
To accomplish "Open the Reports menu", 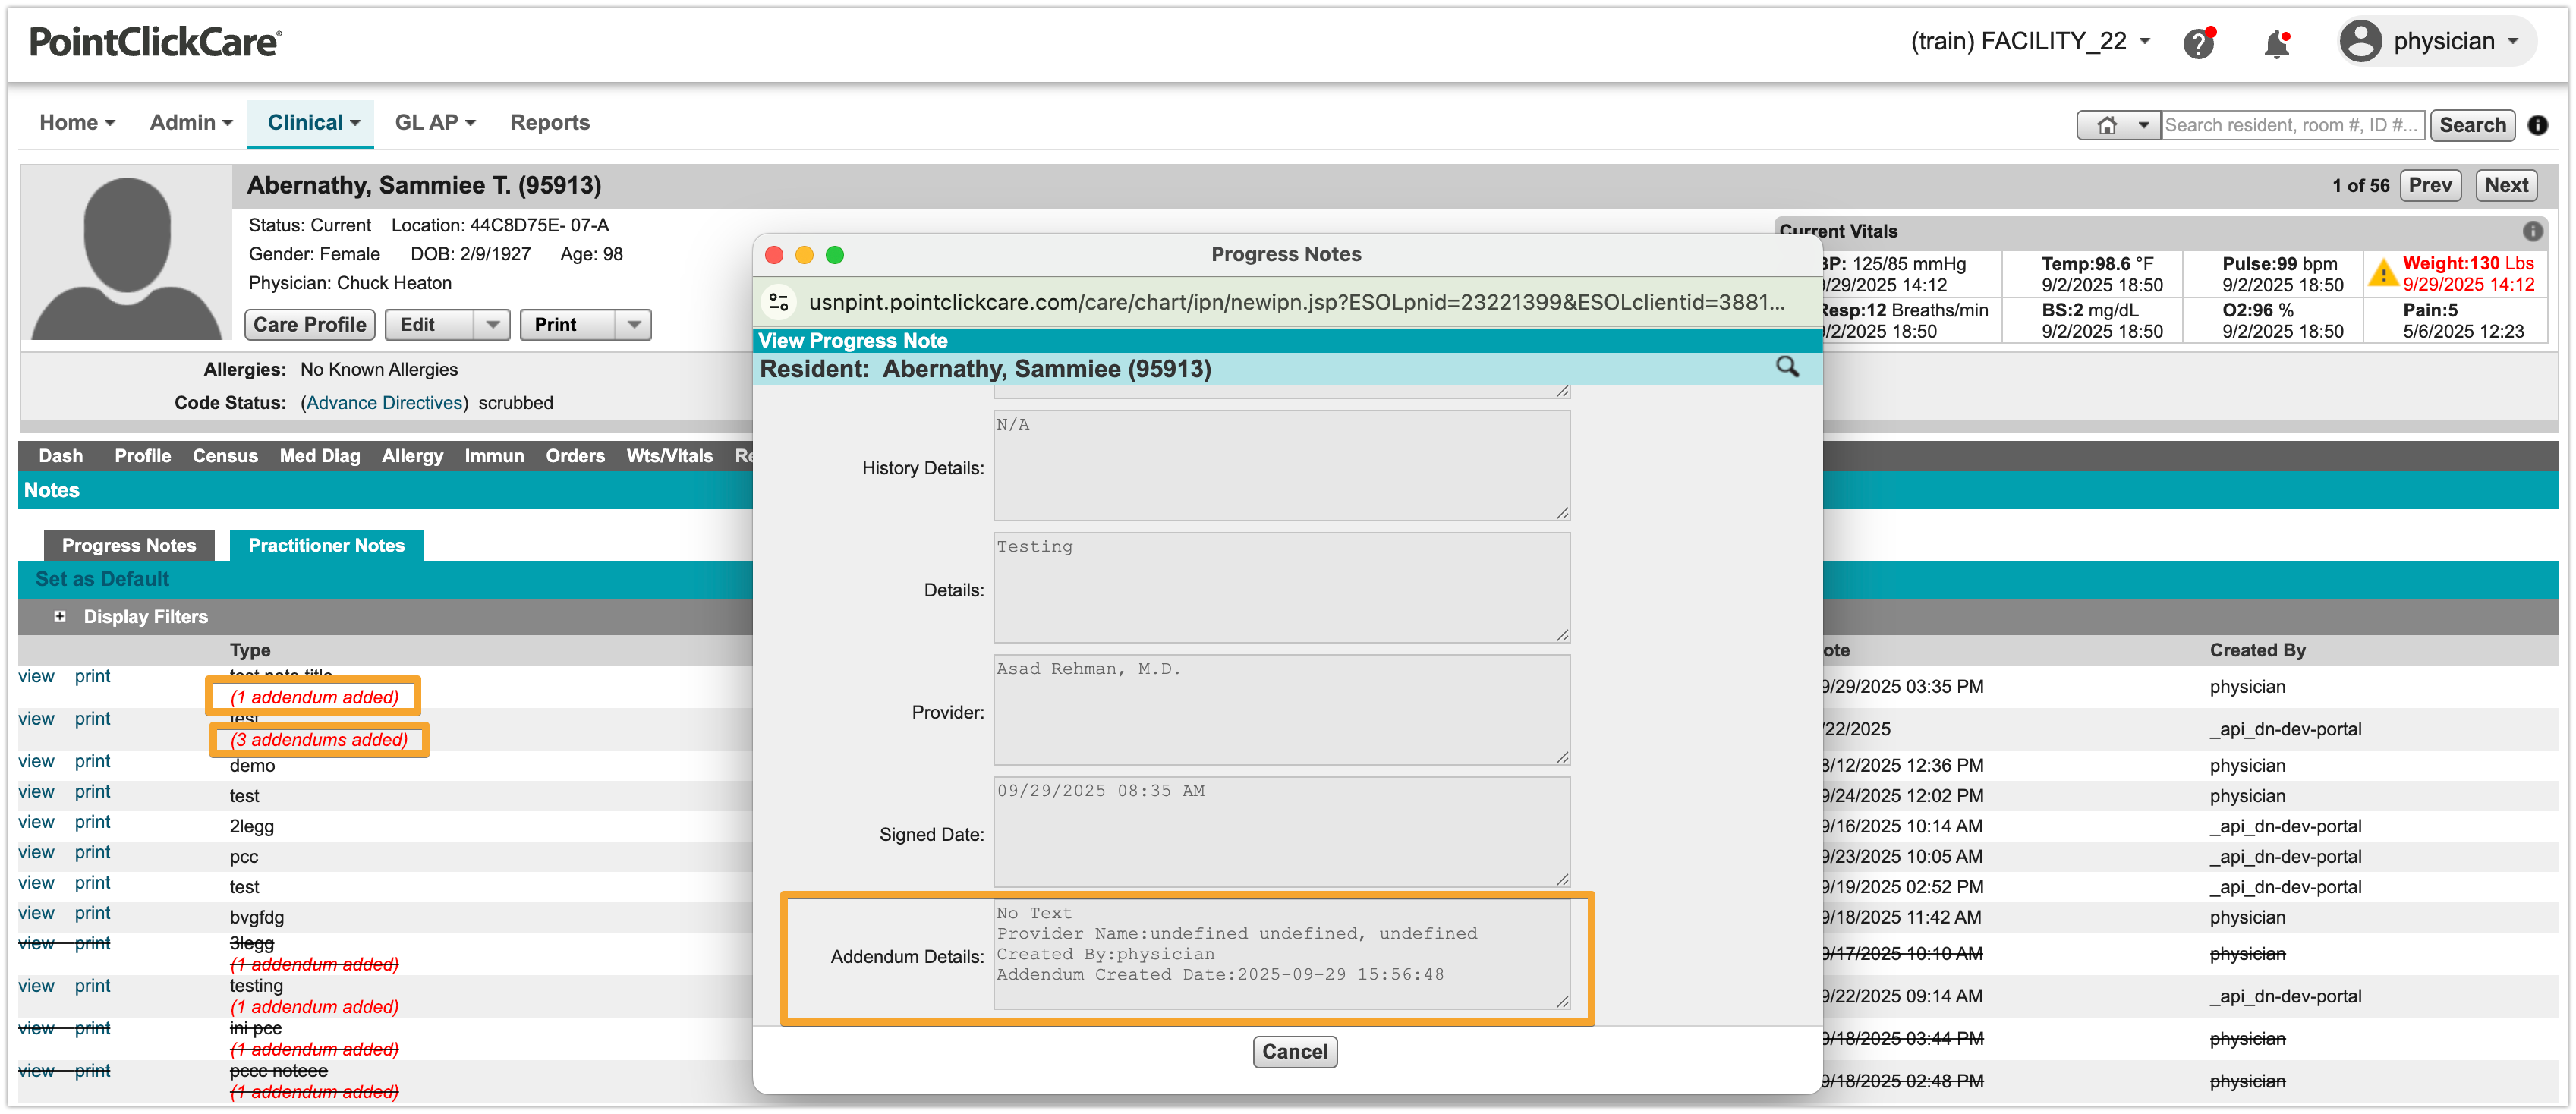I will (550, 122).
